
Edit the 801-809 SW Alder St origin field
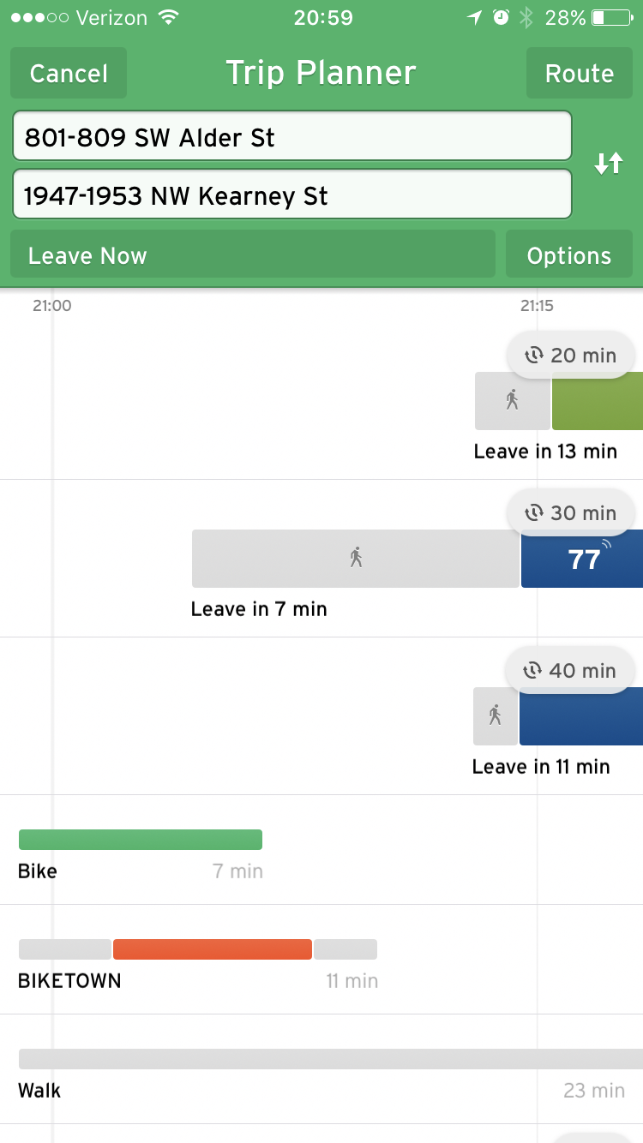coord(291,137)
